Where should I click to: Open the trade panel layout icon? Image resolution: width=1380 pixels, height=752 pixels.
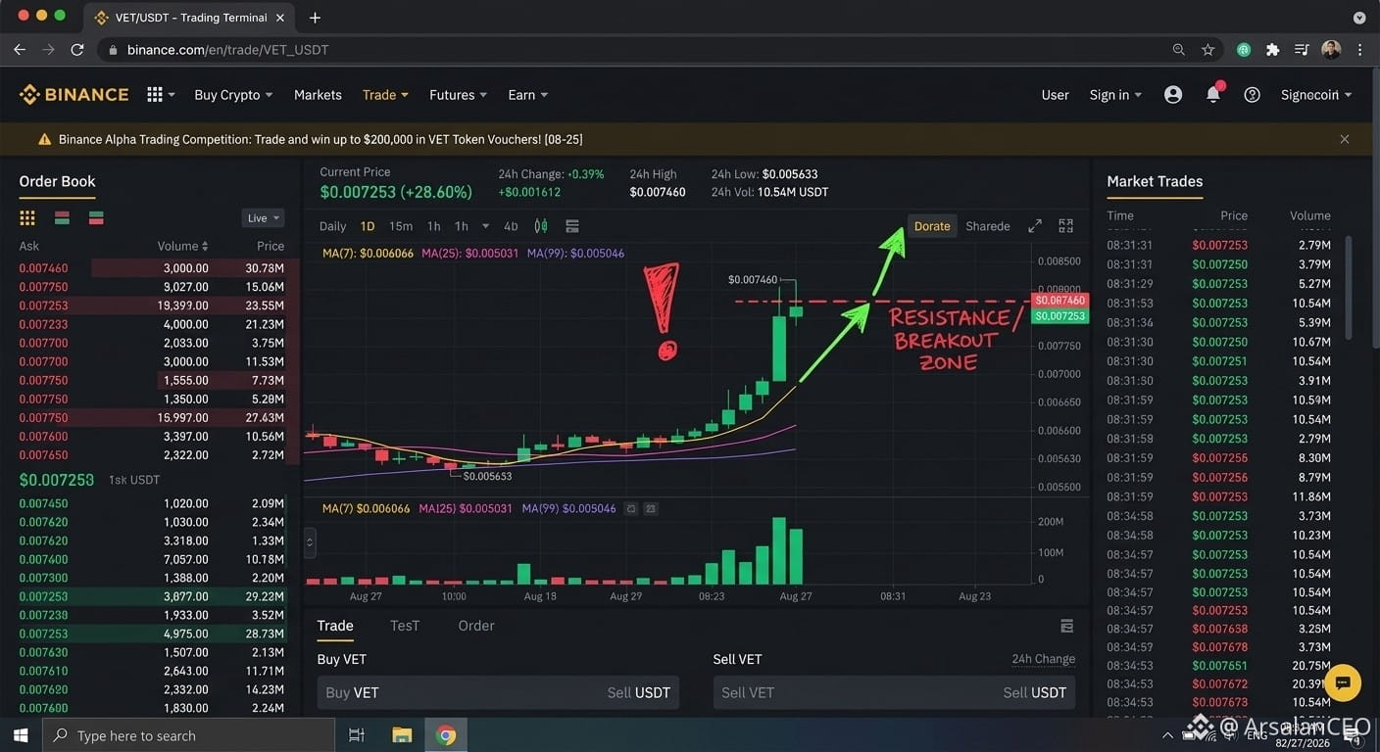click(1067, 626)
